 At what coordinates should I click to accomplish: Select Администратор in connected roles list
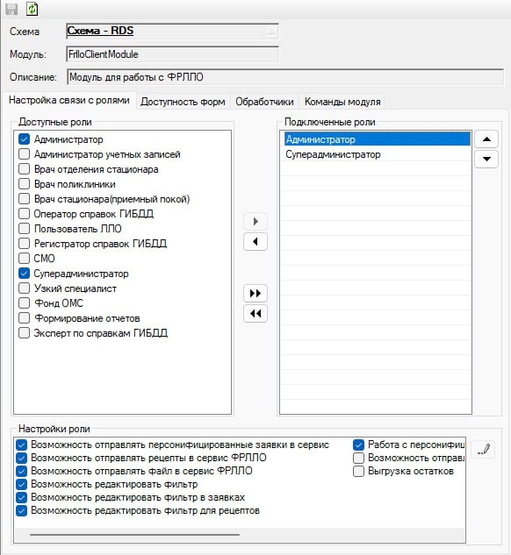click(377, 139)
